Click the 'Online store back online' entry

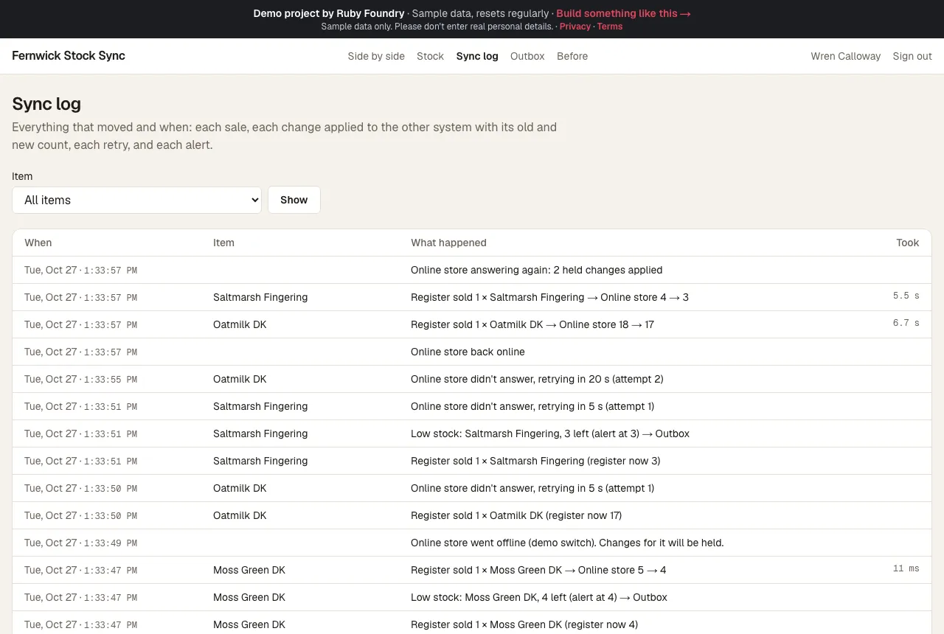[x=468, y=352]
